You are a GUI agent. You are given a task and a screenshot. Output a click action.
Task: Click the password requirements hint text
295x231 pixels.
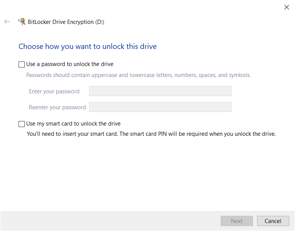(x=138, y=75)
